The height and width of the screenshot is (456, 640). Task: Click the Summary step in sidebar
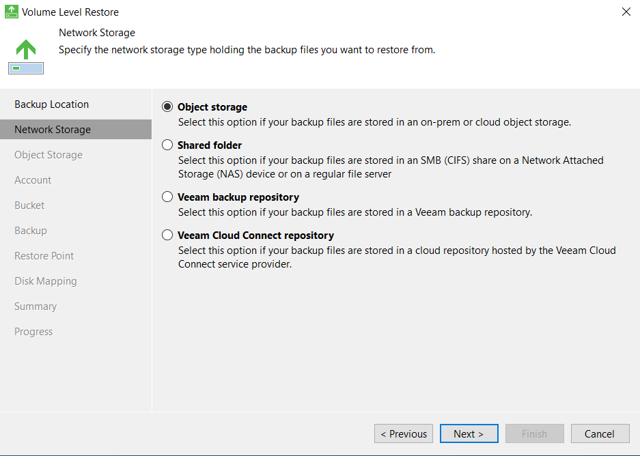click(x=36, y=307)
